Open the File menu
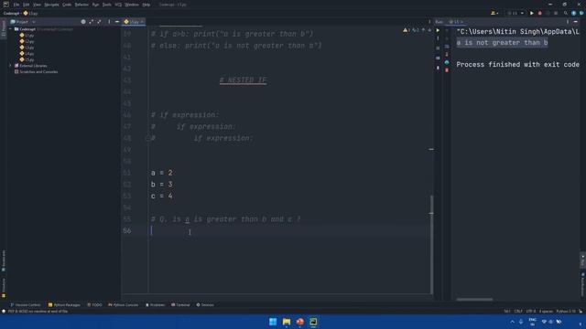The image size is (586, 329). pos(16,5)
